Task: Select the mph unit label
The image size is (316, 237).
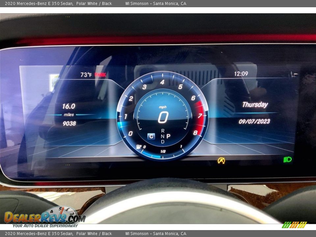Action: [x=163, y=107]
